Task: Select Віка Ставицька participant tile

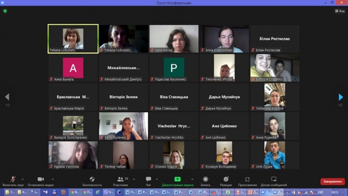Action: (174, 97)
